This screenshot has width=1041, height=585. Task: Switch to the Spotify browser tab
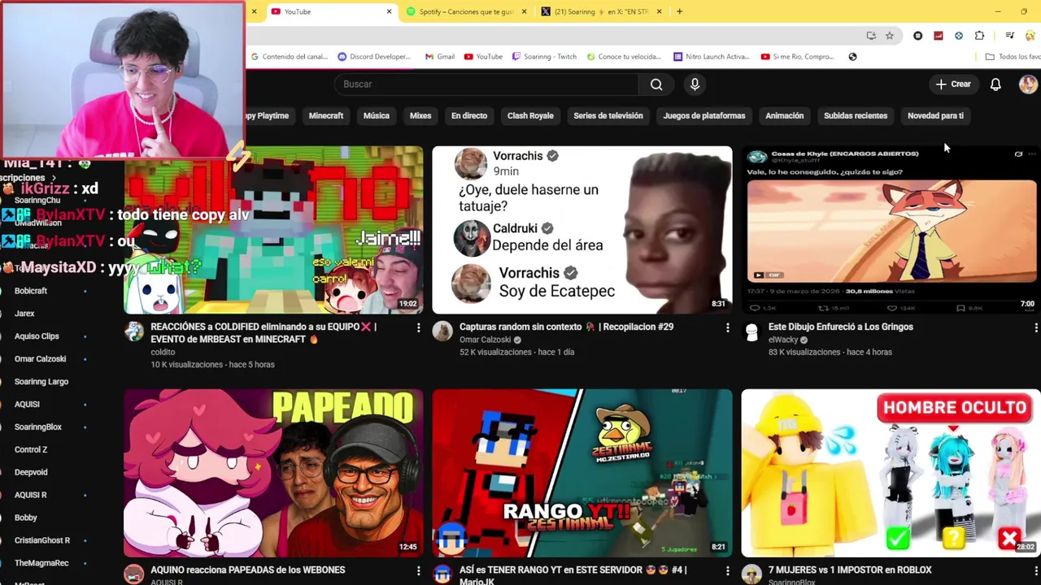click(466, 11)
